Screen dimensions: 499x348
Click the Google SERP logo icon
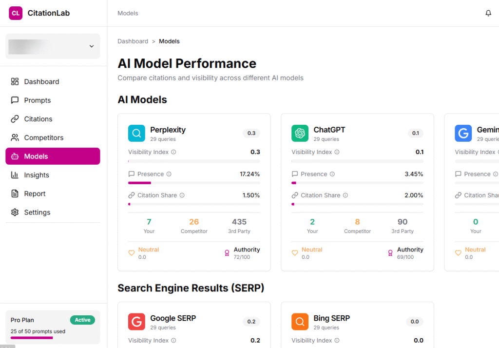pos(136,322)
